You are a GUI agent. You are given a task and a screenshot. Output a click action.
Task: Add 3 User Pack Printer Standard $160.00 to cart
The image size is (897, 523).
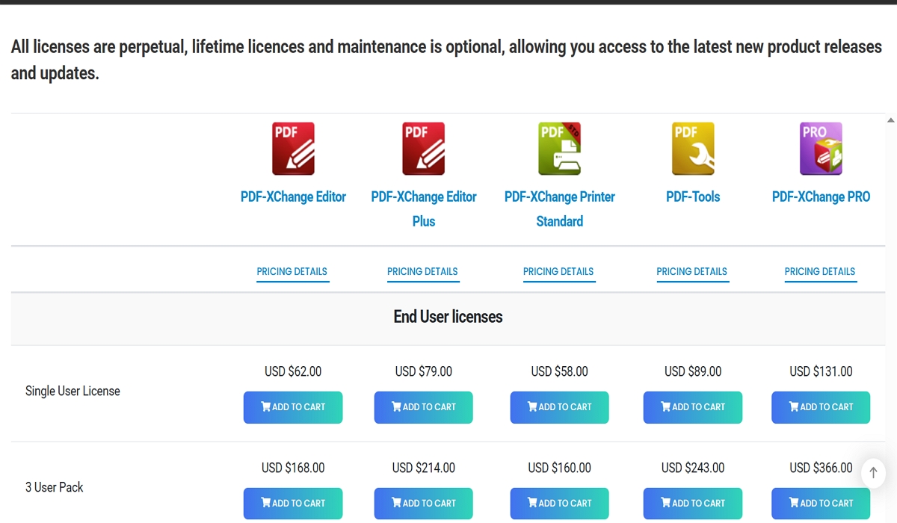[x=560, y=504]
